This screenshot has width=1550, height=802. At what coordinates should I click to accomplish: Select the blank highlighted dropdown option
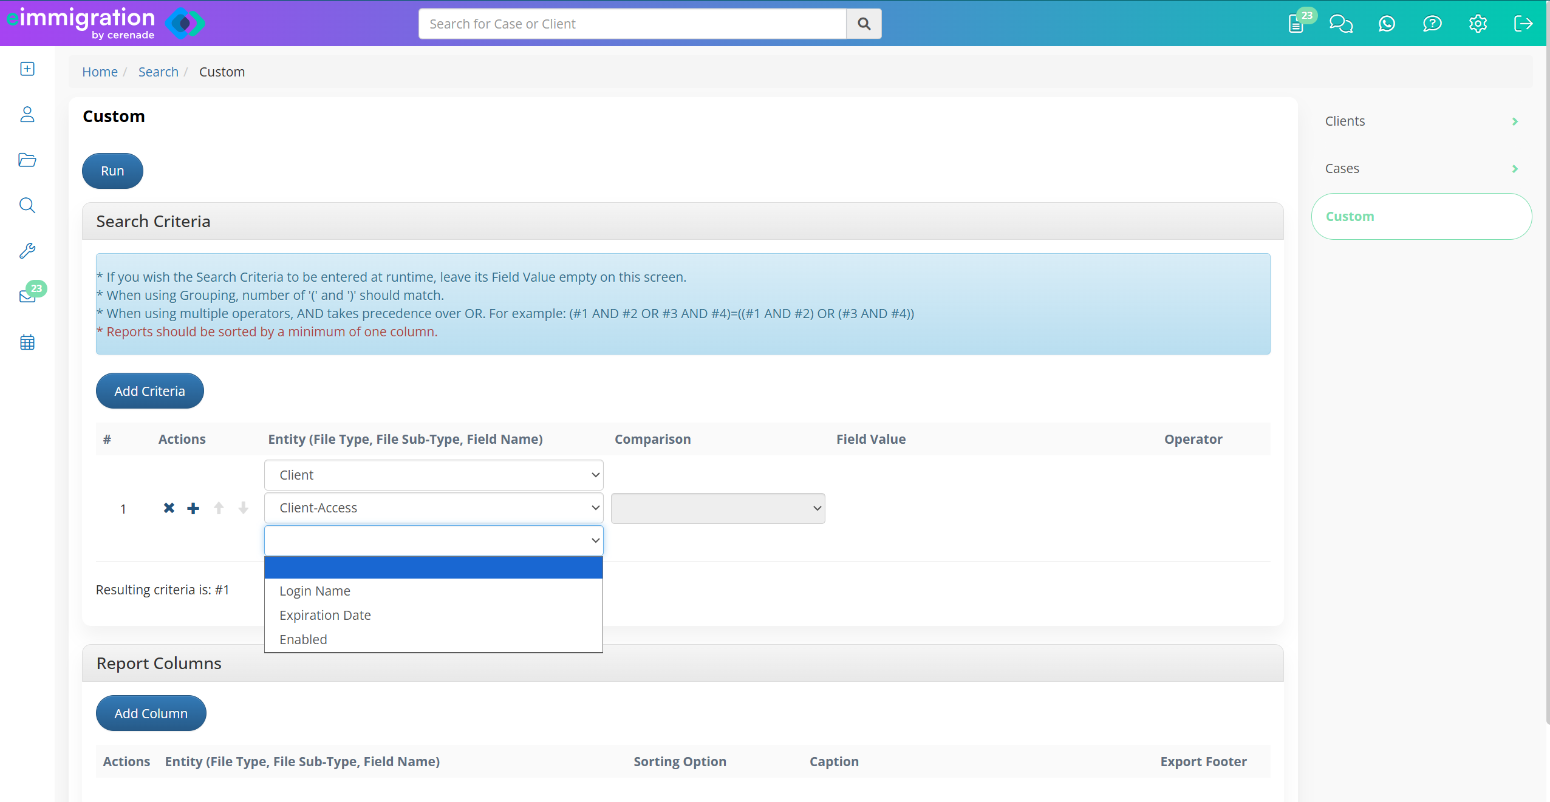(x=434, y=568)
